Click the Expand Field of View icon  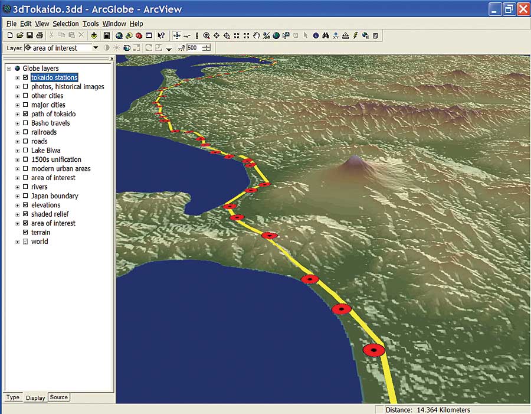click(x=246, y=35)
